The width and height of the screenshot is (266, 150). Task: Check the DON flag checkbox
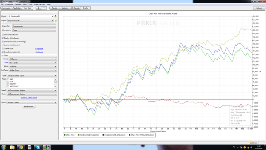click(8, 82)
